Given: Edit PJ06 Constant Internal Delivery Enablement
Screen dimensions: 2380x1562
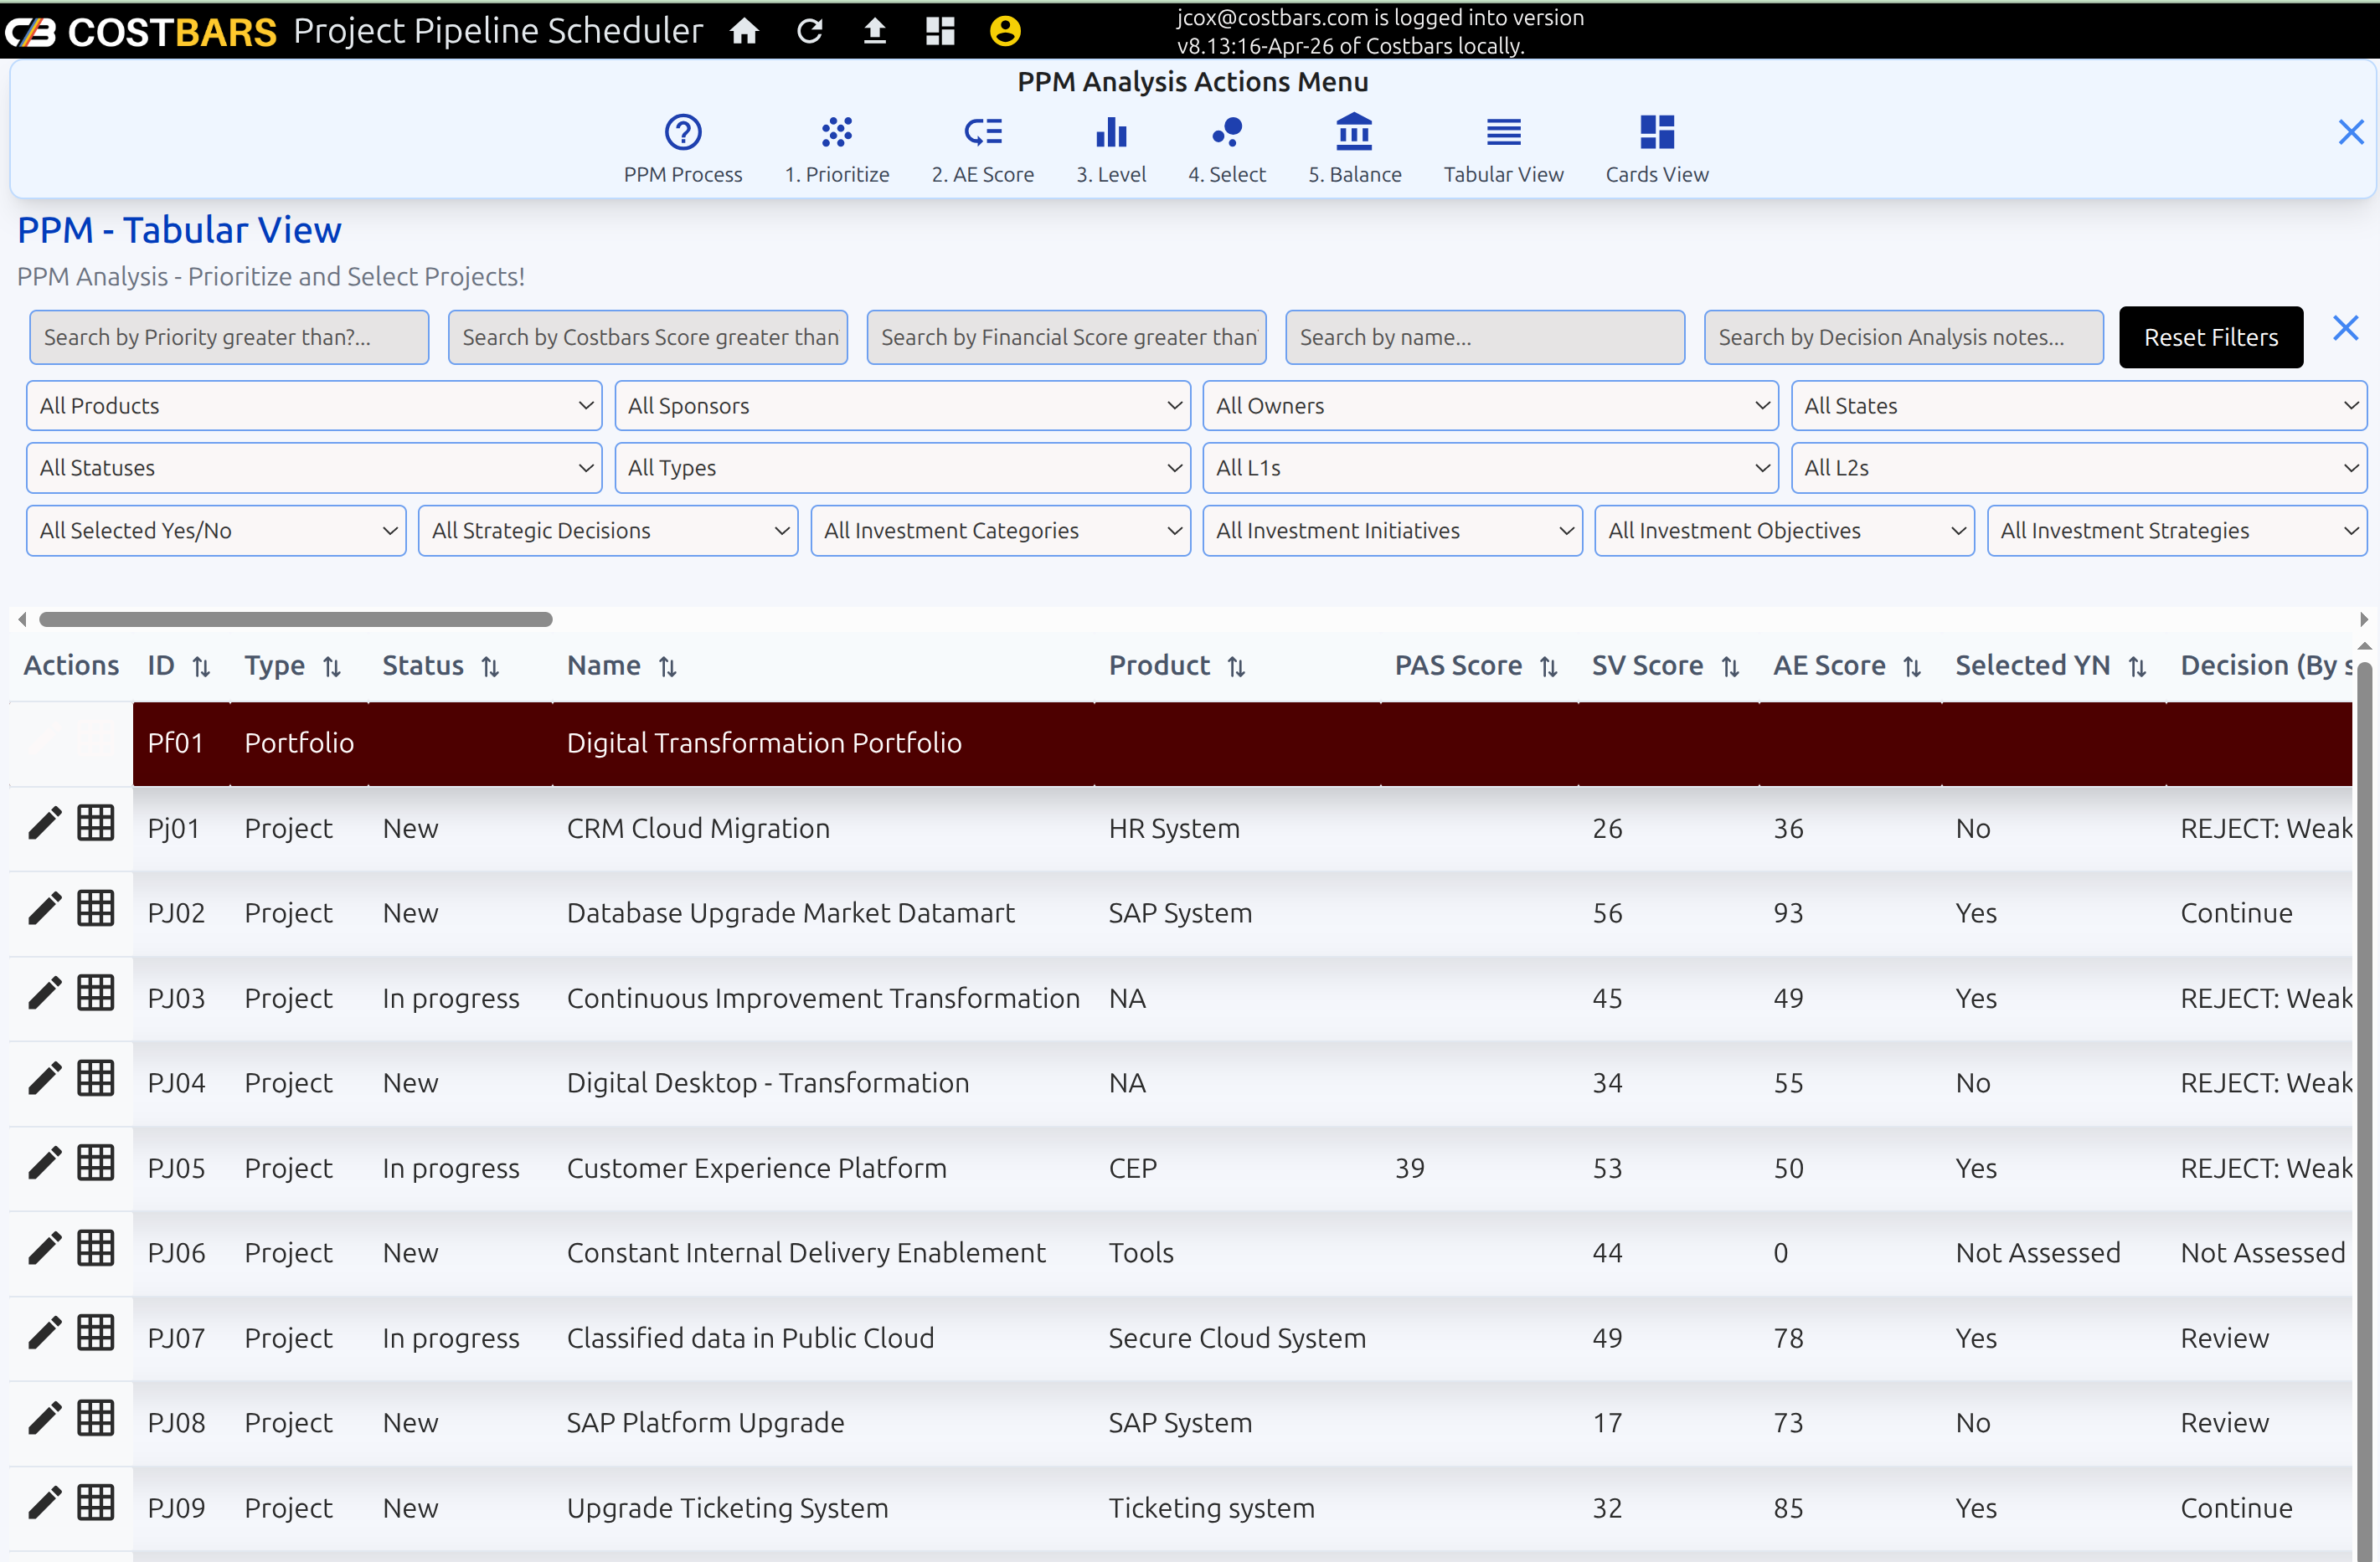Looking at the screenshot, I should 44,1249.
